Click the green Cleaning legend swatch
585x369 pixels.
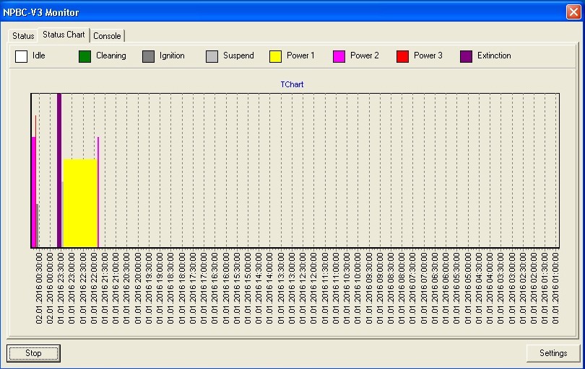click(85, 56)
